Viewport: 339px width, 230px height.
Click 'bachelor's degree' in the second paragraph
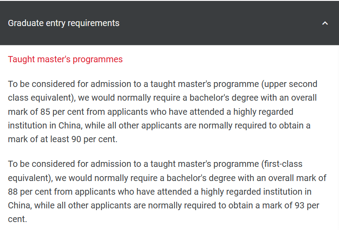tap(201, 178)
